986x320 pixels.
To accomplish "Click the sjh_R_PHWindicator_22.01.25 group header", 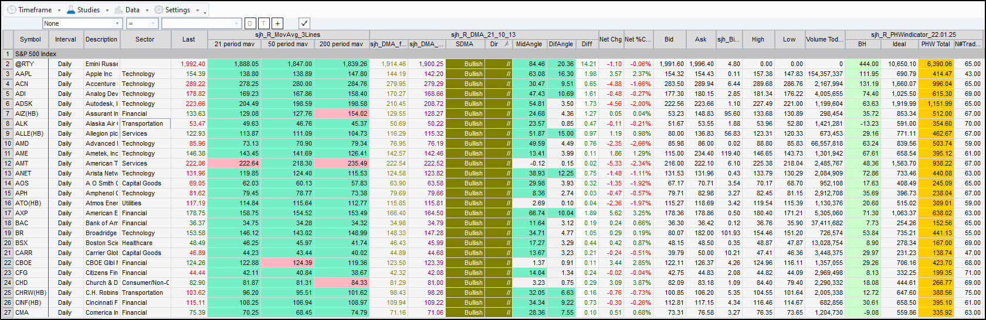I will [x=914, y=35].
